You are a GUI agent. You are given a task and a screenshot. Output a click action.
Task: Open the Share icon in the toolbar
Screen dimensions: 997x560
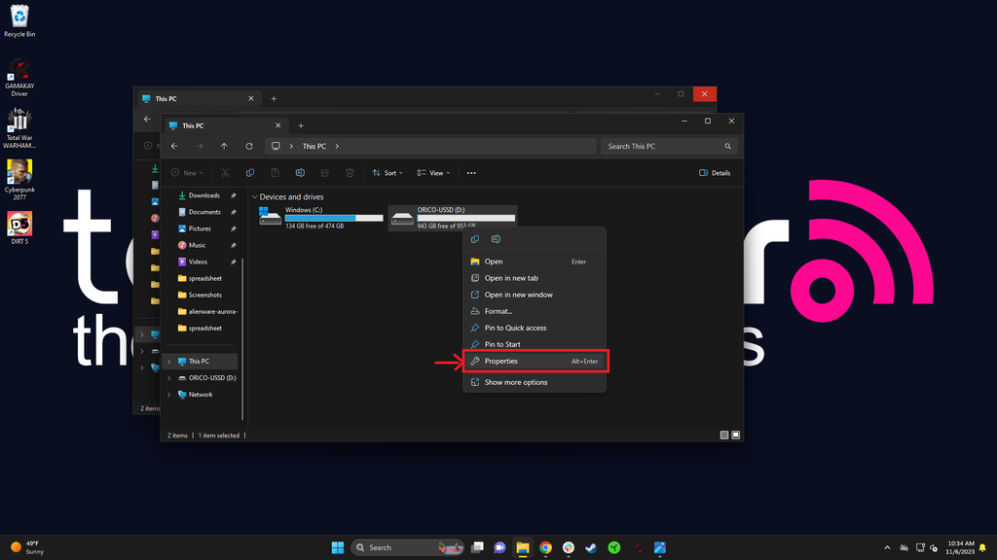[325, 173]
